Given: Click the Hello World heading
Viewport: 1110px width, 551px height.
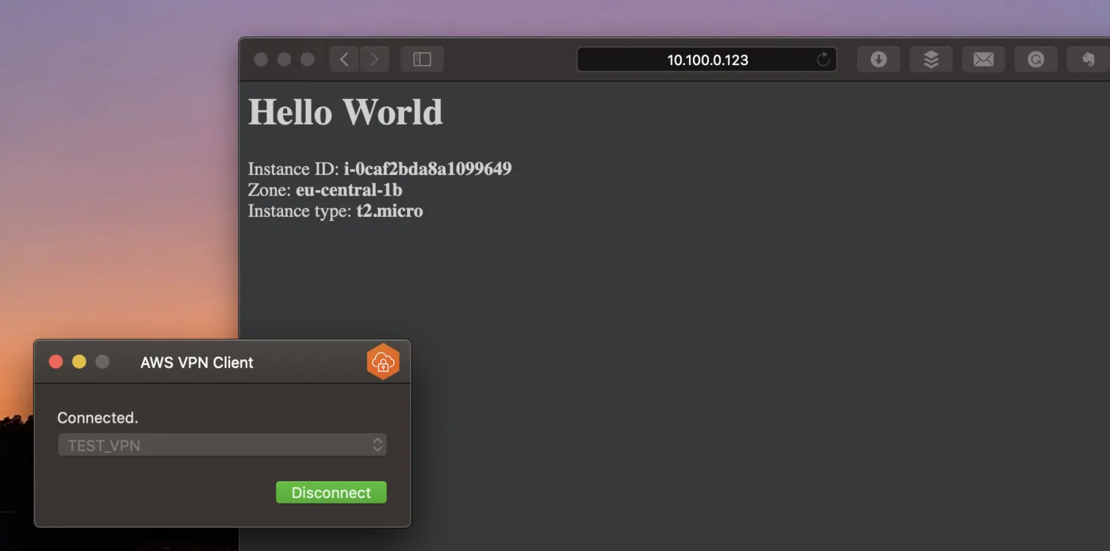Looking at the screenshot, I should [x=346, y=112].
